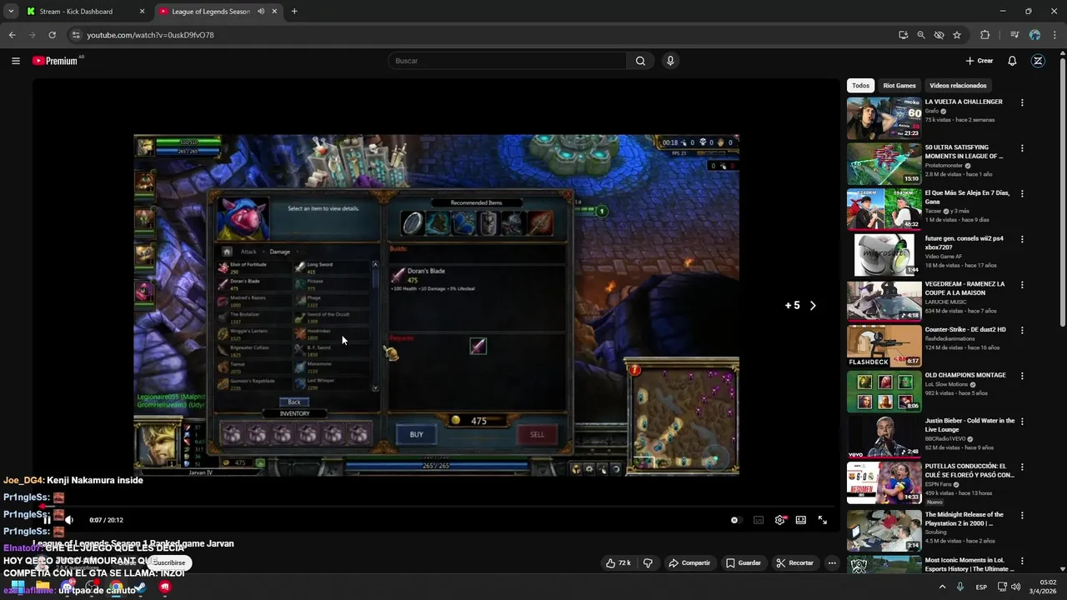Open the more actions ellipsis below the video

[x=832, y=563]
